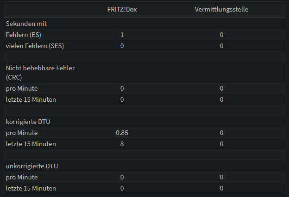Select Vermittlungsstelle korrigierte DTU pro Minute value
This screenshot has width=289, height=197.
click(x=221, y=133)
